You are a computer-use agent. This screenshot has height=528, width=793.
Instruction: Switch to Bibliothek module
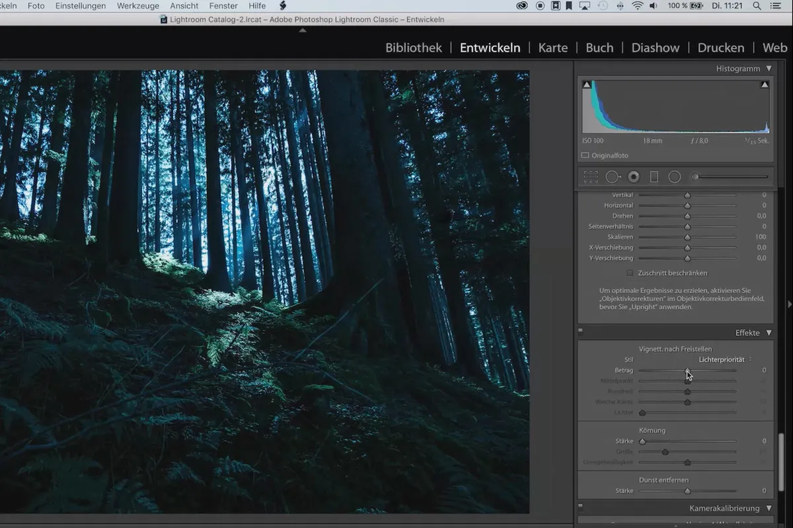[414, 48]
